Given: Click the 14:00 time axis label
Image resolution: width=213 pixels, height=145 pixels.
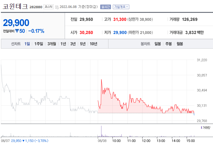Looking at the screenshot, I should 176,141.
